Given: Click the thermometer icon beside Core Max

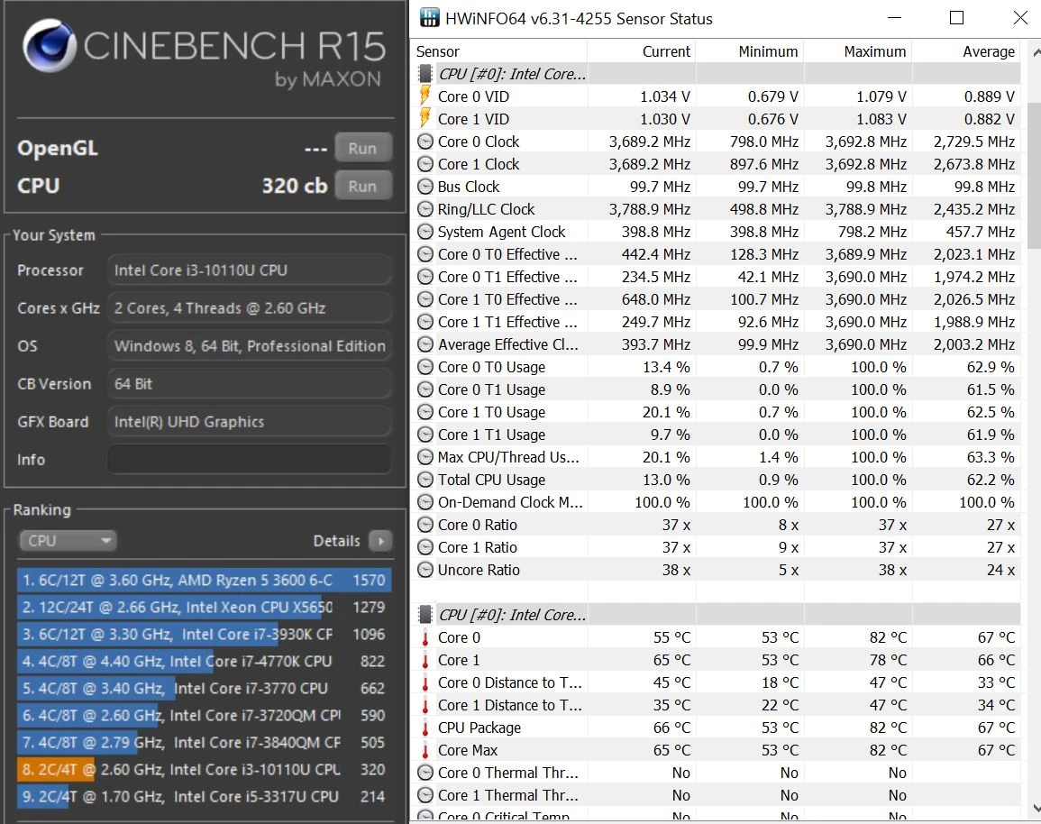Looking at the screenshot, I should coord(425,750).
